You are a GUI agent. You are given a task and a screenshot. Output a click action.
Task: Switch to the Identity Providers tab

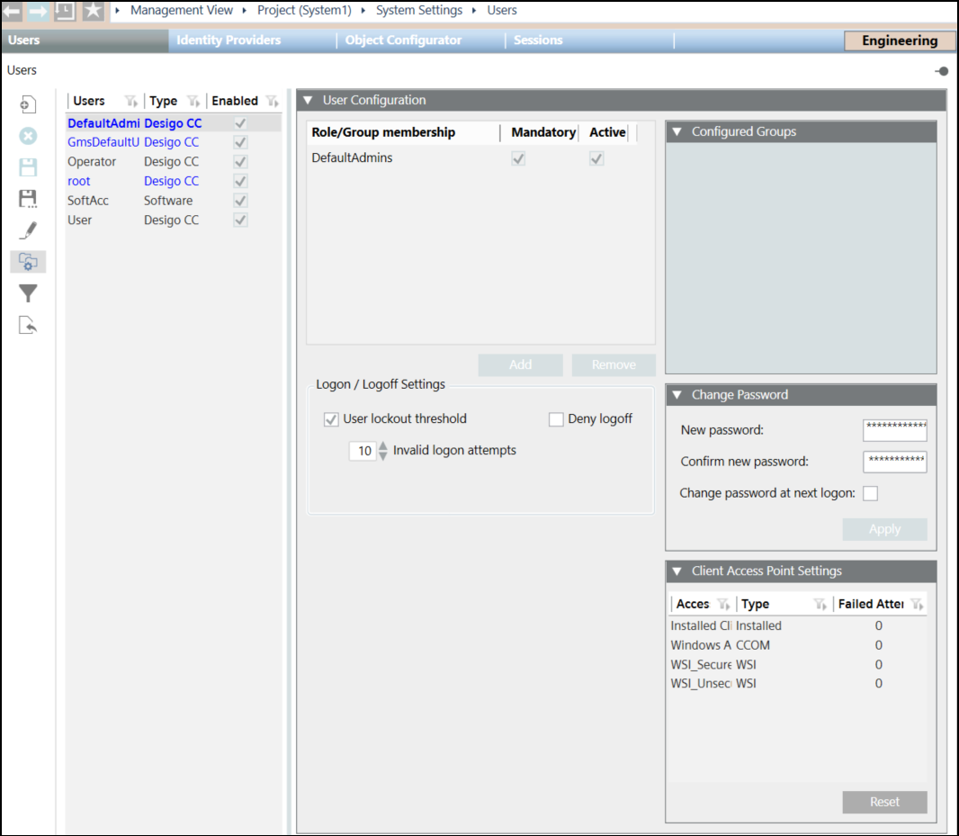[x=229, y=40]
